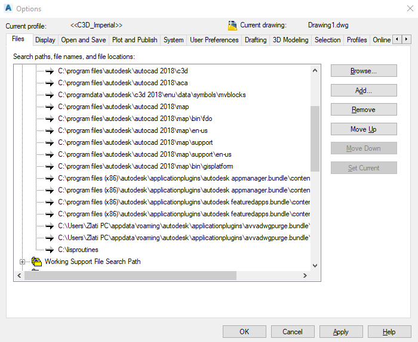Select the map\en-us path entry
This screenshot has height=342, width=418.
(x=133, y=130)
